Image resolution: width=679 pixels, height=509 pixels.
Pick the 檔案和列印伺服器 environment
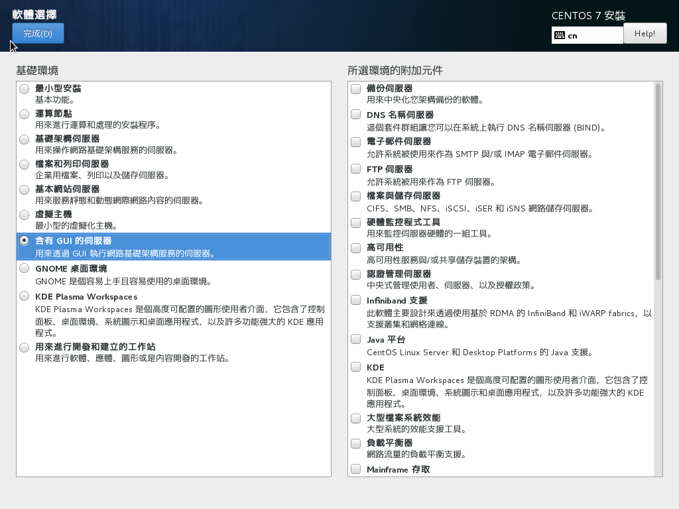pyautogui.click(x=25, y=164)
